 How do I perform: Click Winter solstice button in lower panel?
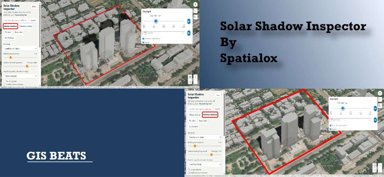tap(195, 115)
